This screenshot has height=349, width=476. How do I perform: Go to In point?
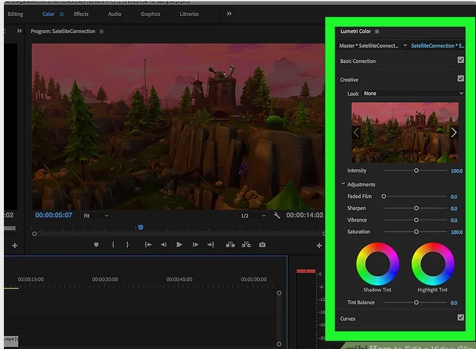[148, 245]
